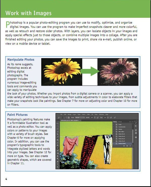Image resolution: width=151 pixels, height=187 pixels.
Task: Click the Hue/Saturation history state
Action: [122, 127]
